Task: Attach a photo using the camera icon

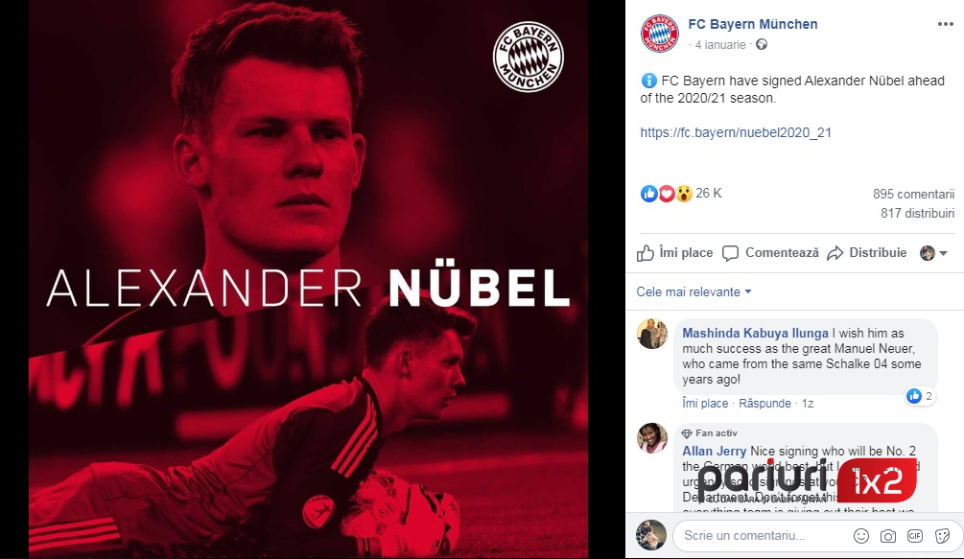Action: coord(888,536)
